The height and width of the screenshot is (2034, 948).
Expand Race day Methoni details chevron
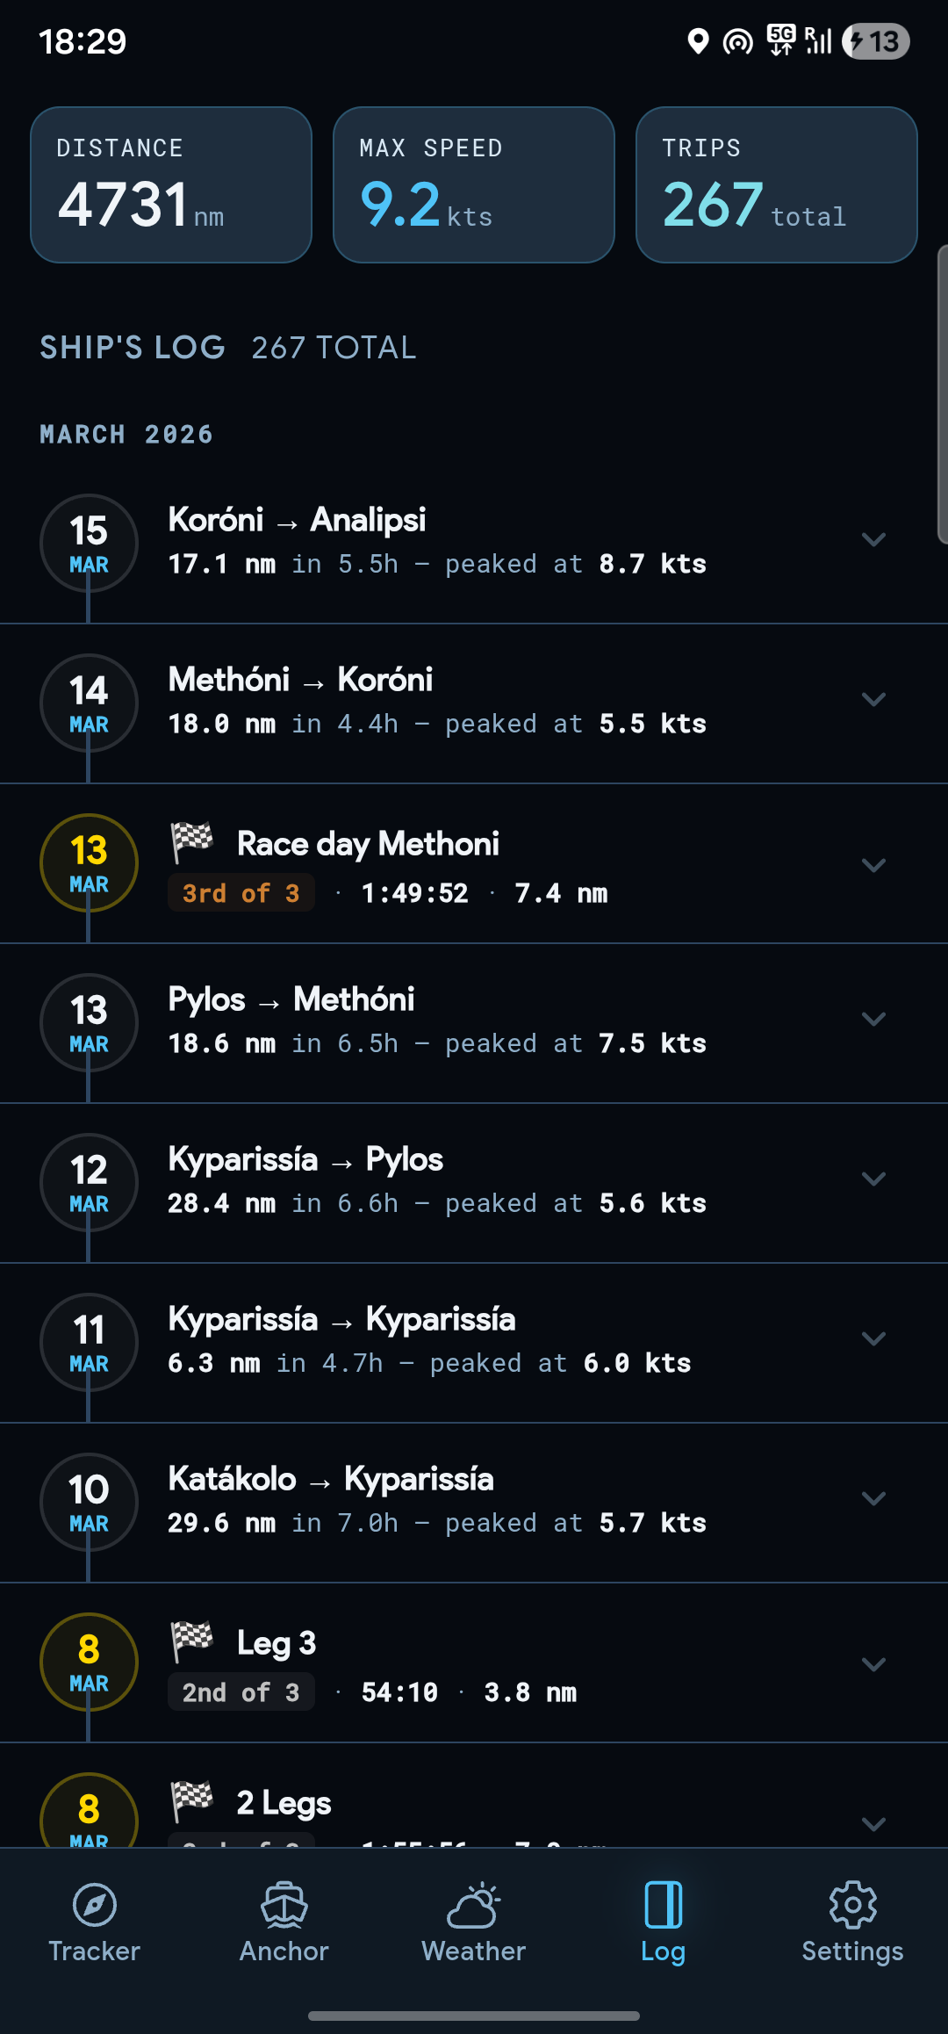pyautogui.click(x=873, y=865)
